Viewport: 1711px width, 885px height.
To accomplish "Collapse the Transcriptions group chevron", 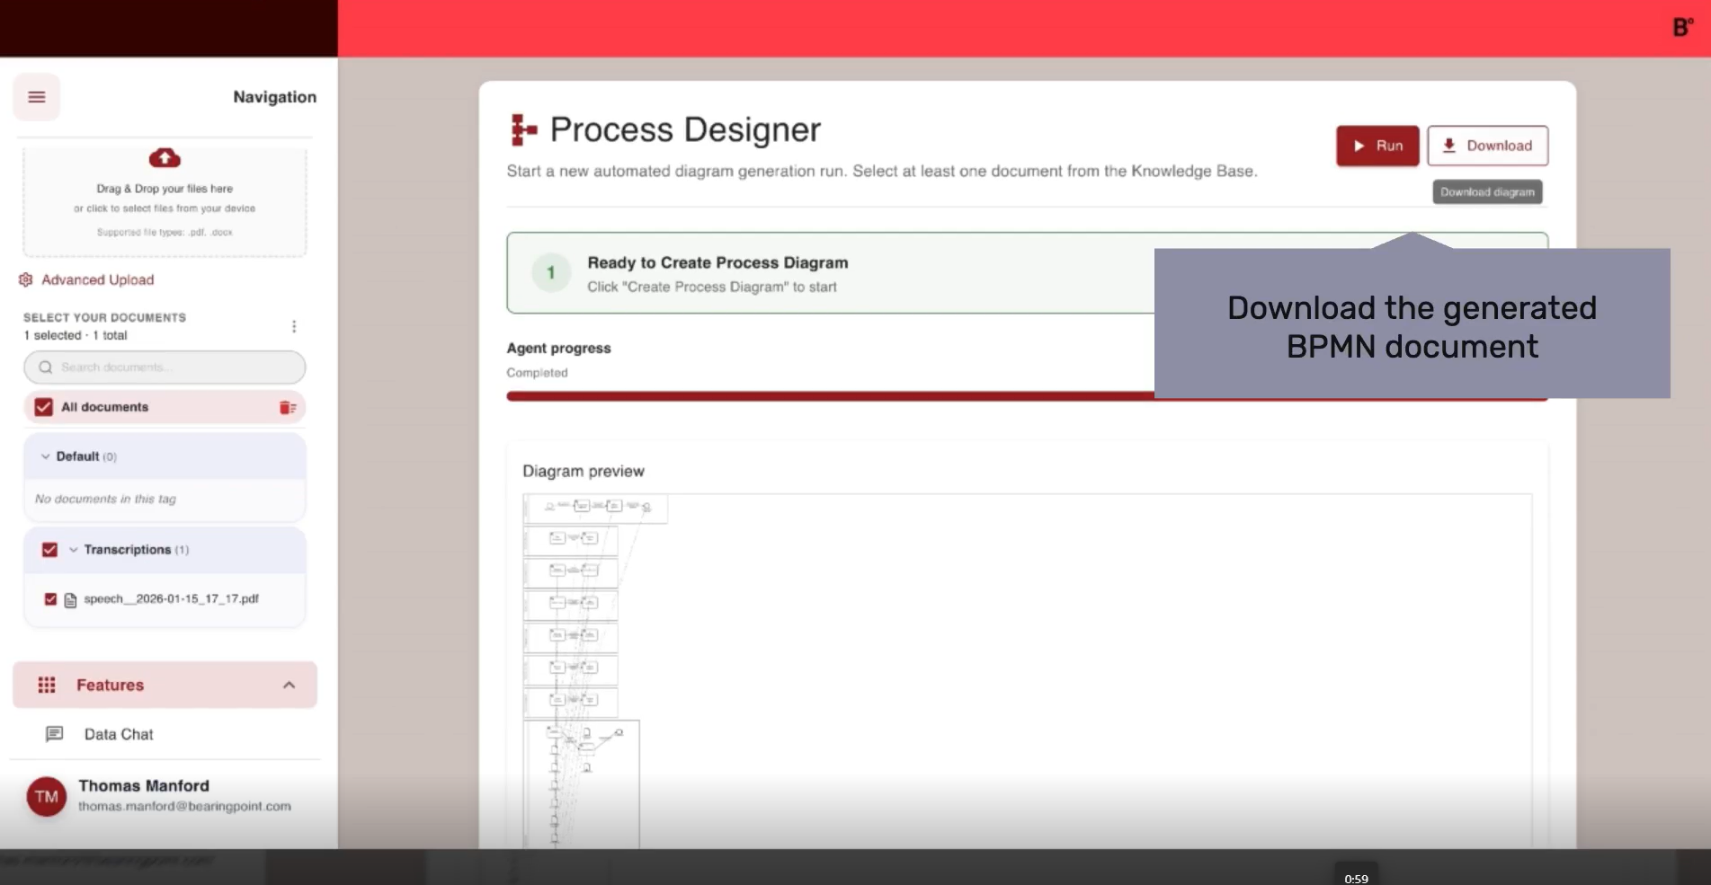I will [74, 550].
